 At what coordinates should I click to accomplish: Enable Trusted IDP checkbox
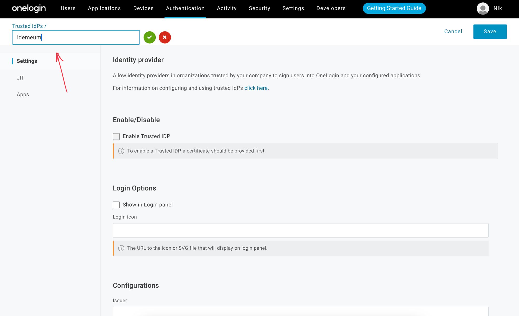click(116, 136)
